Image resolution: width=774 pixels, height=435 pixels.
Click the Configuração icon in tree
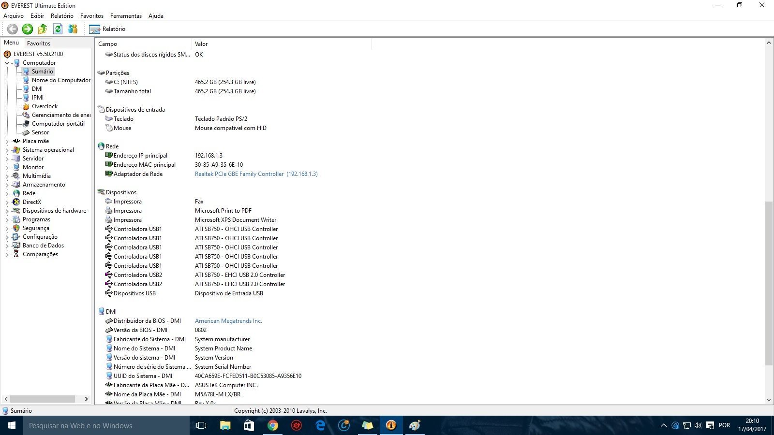coord(16,237)
